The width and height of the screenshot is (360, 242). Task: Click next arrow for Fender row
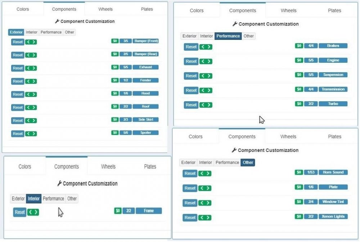pos(34,81)
